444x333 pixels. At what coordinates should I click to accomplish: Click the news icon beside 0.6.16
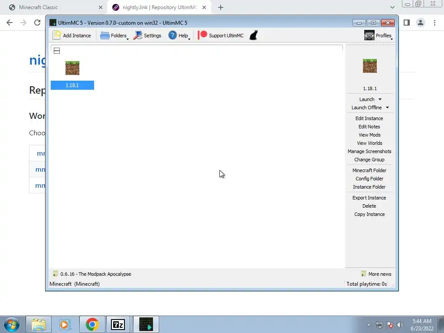pyautogui.click(x=55, y=274)
